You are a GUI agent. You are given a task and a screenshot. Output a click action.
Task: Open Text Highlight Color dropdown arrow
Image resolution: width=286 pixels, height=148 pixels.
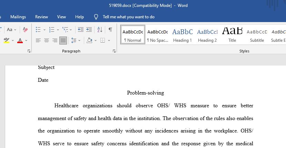click(x=12, y=40)
